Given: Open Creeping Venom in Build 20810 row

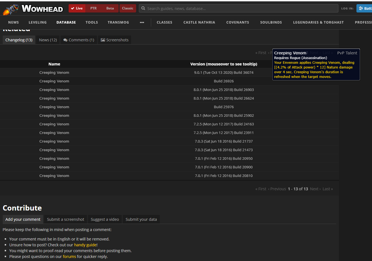Looking at the screenshot, I should [54, 176].
